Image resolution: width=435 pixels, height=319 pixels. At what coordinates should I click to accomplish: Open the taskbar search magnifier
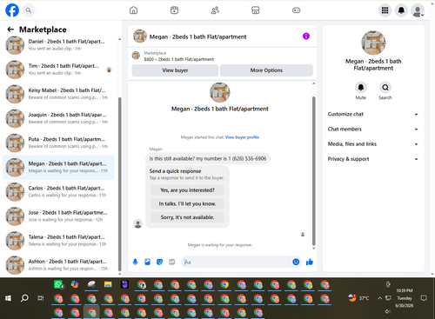tap(24, 298)
